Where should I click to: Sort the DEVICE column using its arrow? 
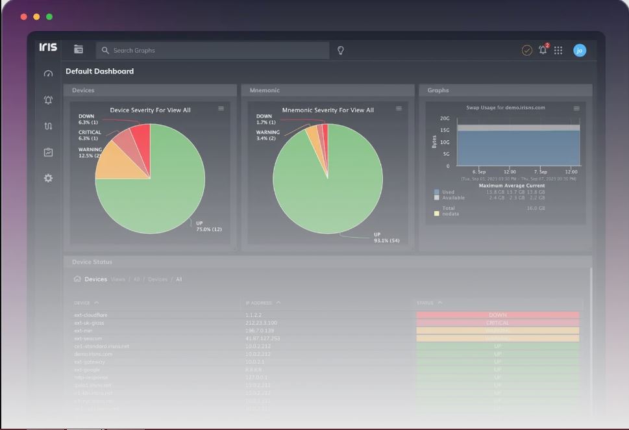click(x=98, y=303)
